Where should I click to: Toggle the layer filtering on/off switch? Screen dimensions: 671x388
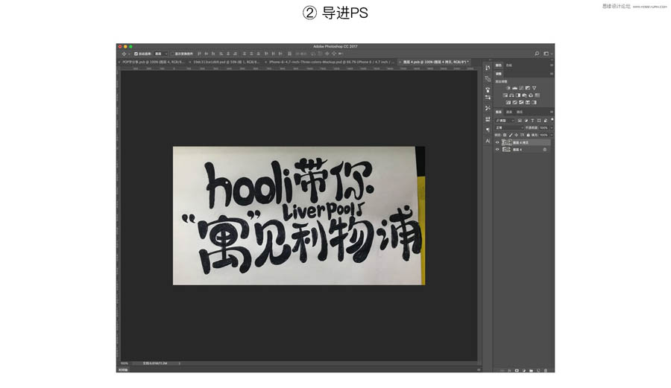[552, 120]
